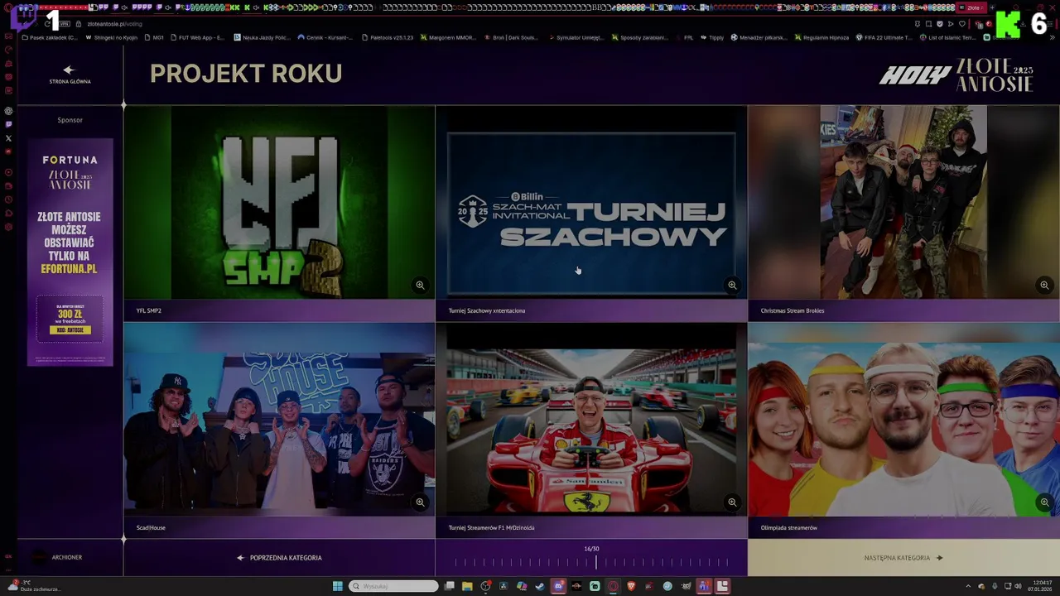Open magnifier on Turniej Streamerów F1 card

pyautogui.click(x=732, y=502)
